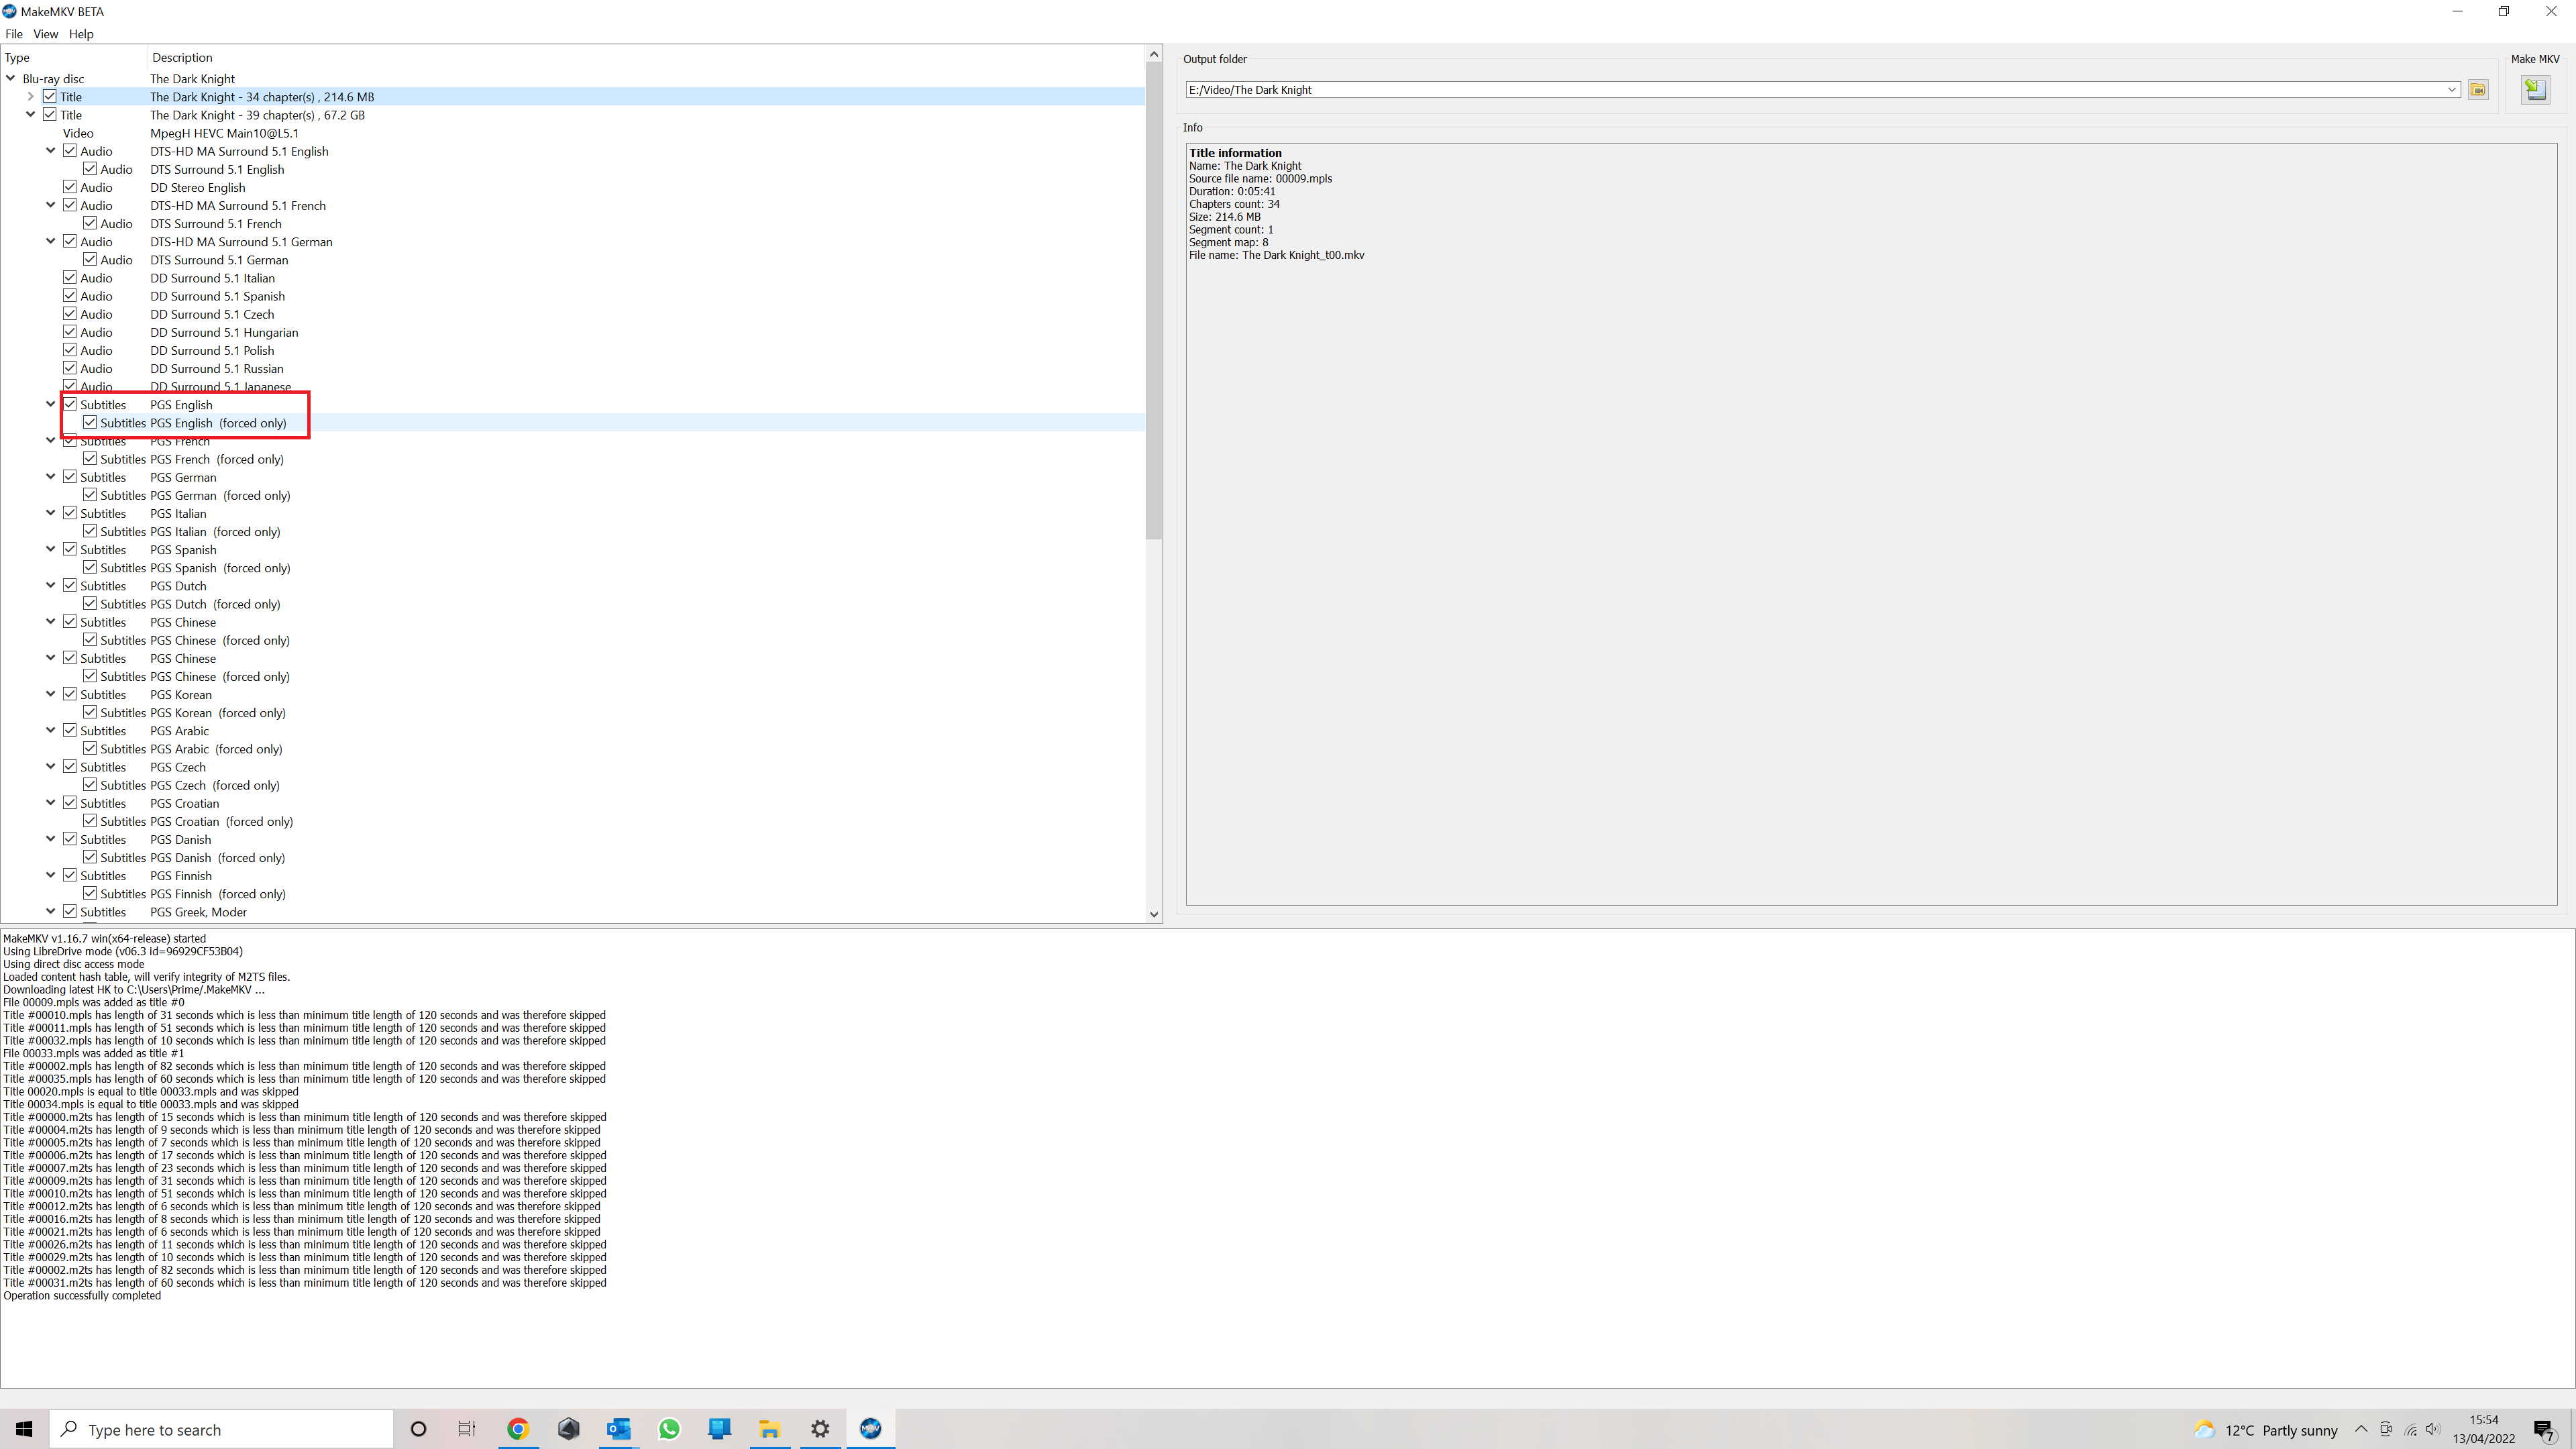
Task: Show hidden system tray icons
Action: tap(2361, 1429)
